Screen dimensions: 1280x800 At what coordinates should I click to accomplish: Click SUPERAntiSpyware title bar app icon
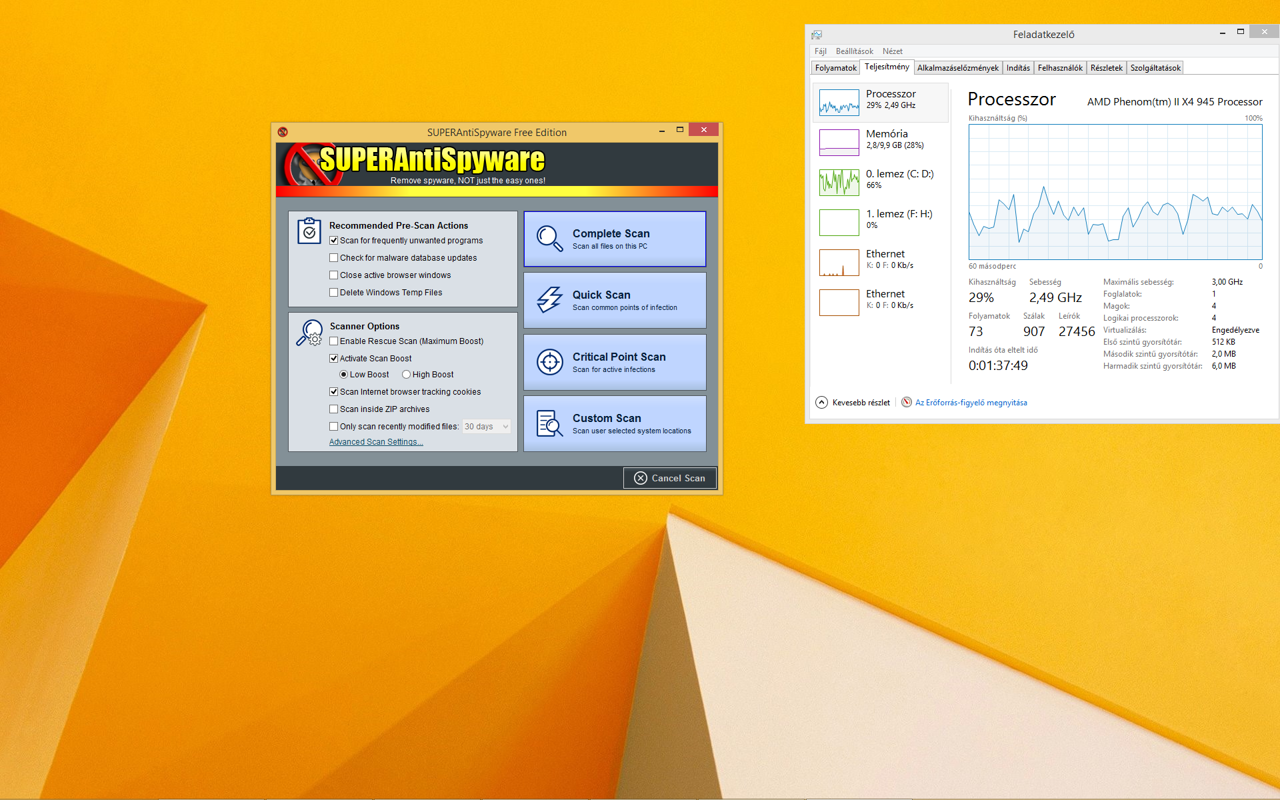283,132
